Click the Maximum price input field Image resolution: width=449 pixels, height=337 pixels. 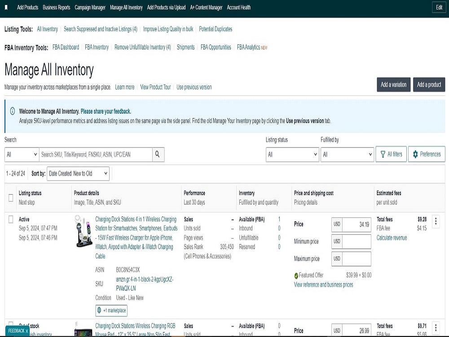[x=357, y=259]
